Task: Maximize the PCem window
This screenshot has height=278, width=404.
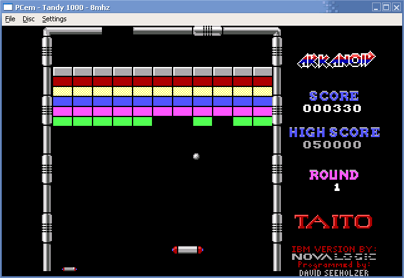Action: coord(386,7)
